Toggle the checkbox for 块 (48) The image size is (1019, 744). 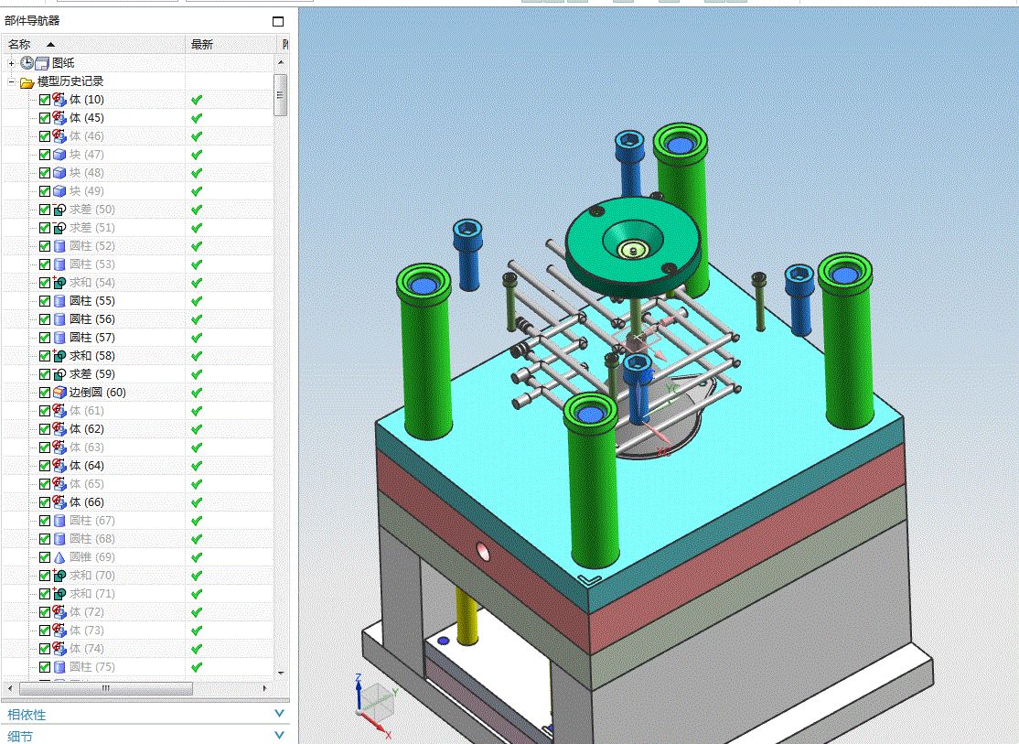45,173
